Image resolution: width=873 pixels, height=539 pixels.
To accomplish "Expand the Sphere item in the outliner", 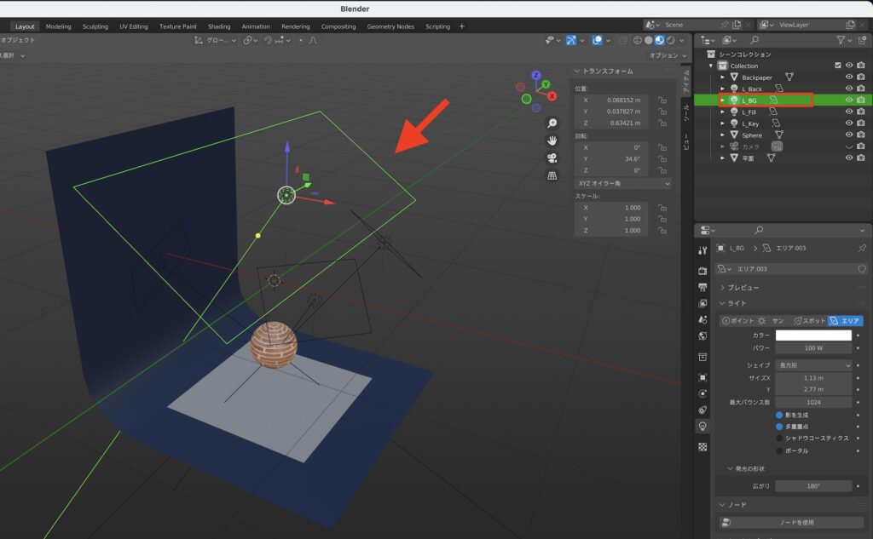I will [723, 135].
